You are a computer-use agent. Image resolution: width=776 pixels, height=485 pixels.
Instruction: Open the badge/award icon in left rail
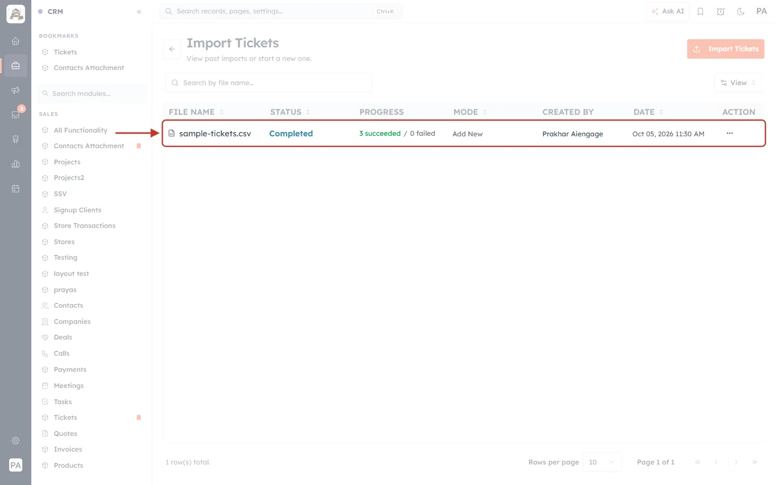[16, 139]
